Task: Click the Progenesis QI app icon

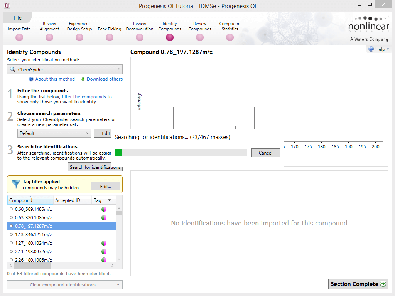Action: click(7, 5)
